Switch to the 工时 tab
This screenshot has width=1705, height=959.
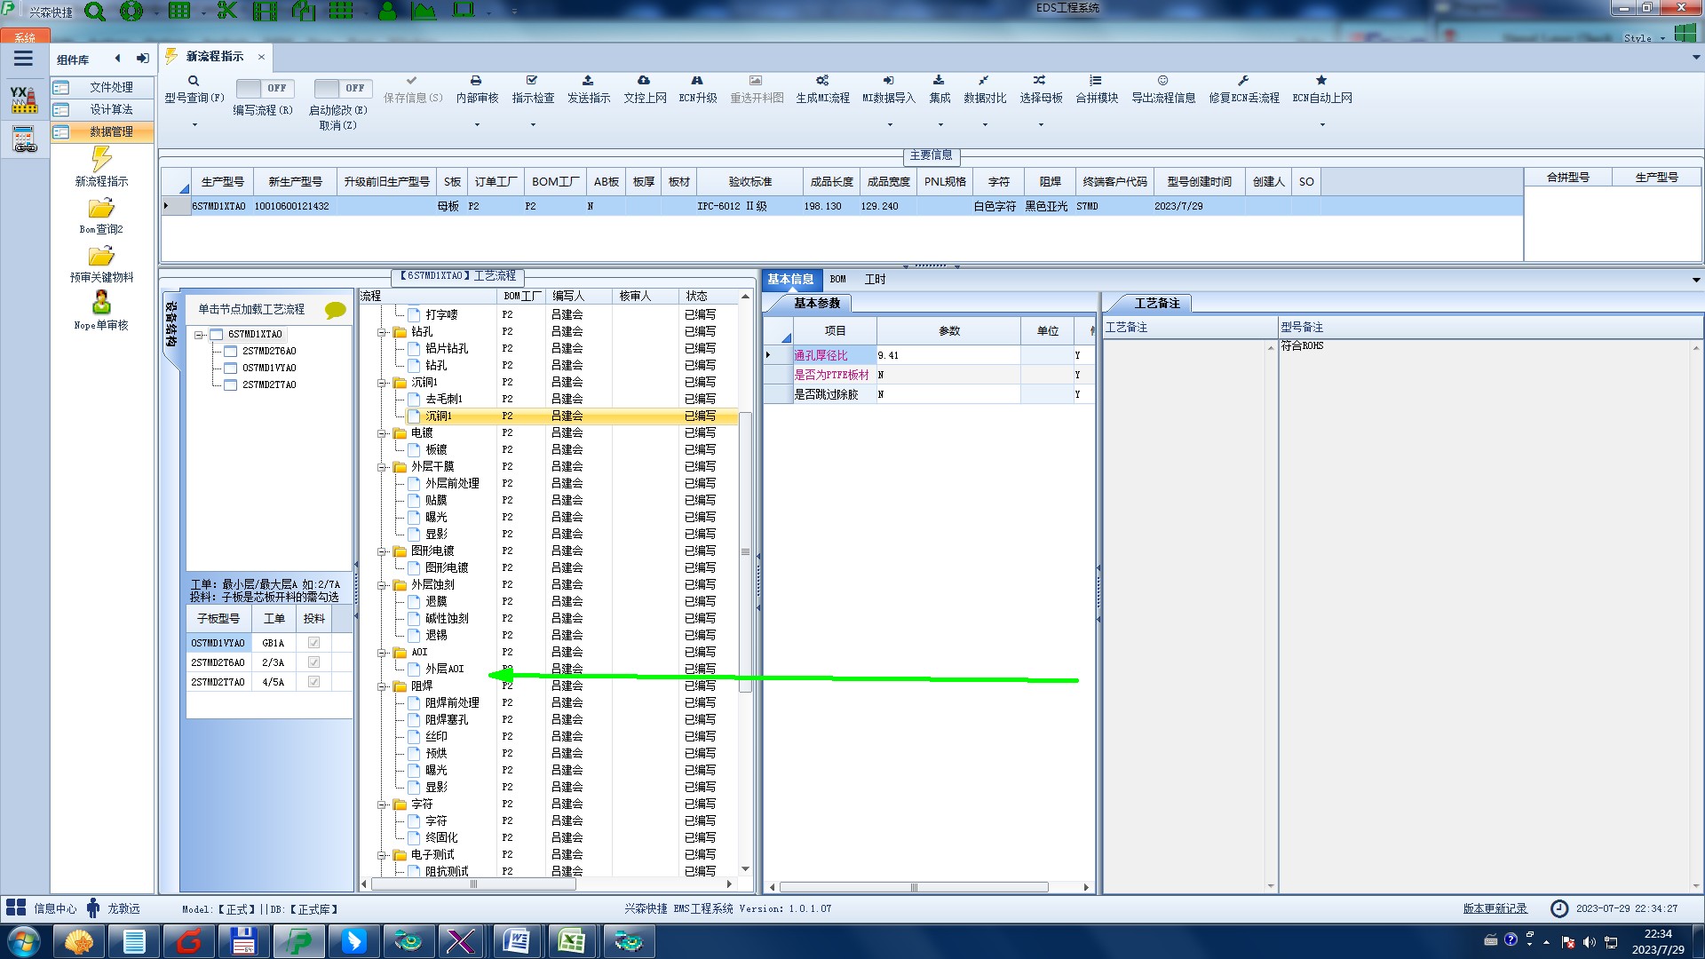tap(875, 279)
